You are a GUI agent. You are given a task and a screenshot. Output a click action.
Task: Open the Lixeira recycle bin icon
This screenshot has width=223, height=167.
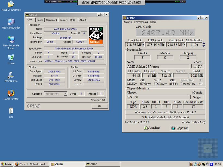pyautogui.click(x=11, y=57)
